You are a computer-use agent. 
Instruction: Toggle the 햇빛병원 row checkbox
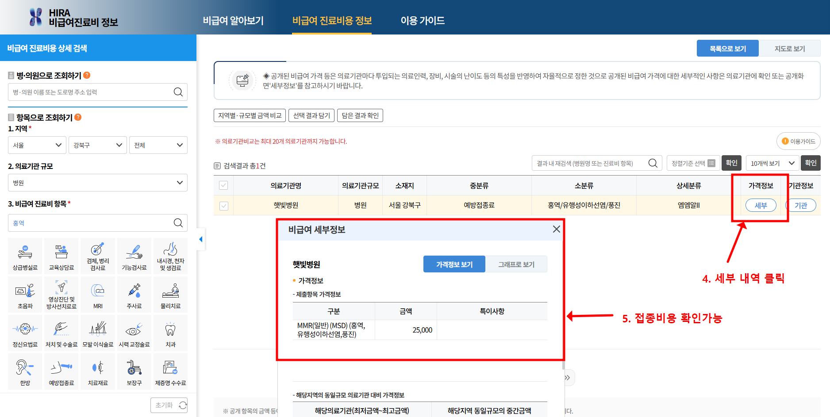(223, 205)
